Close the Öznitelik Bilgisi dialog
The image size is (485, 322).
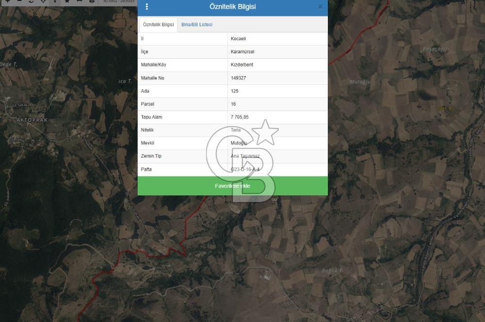tap(320, 6)
